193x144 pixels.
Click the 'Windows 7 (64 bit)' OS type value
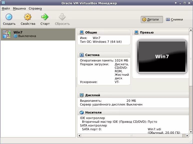[x=107, y=42]
